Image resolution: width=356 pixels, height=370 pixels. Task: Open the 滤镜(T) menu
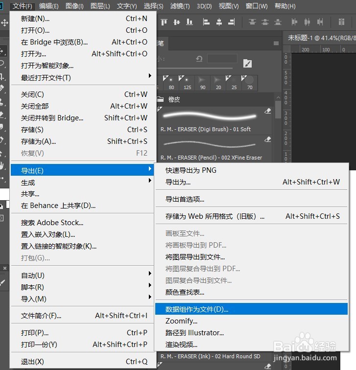click(x=180, y=6)
